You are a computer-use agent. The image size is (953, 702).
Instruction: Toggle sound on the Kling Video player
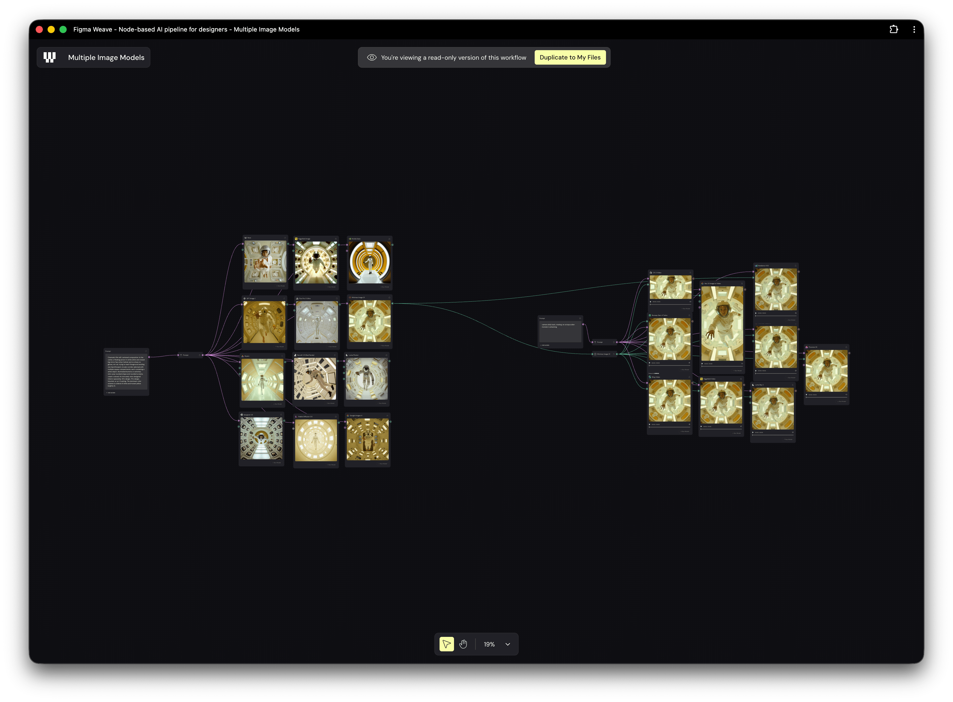690,424
